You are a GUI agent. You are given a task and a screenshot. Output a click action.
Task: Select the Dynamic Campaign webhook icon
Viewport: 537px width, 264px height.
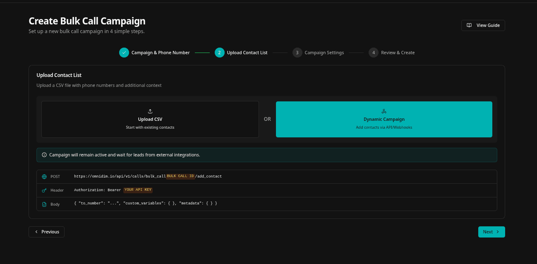coord(384,111)
